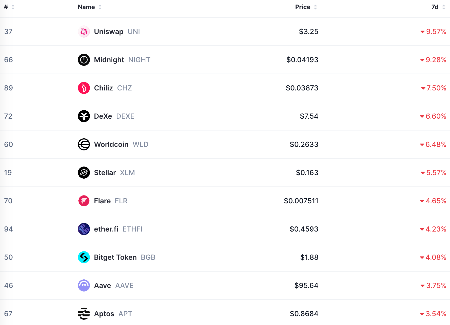Click the Aave ghost logo icon

[x=84, y=285]
